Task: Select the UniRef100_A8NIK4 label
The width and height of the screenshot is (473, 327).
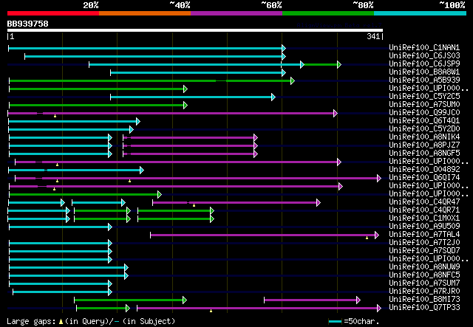Action: click(424, 137)
